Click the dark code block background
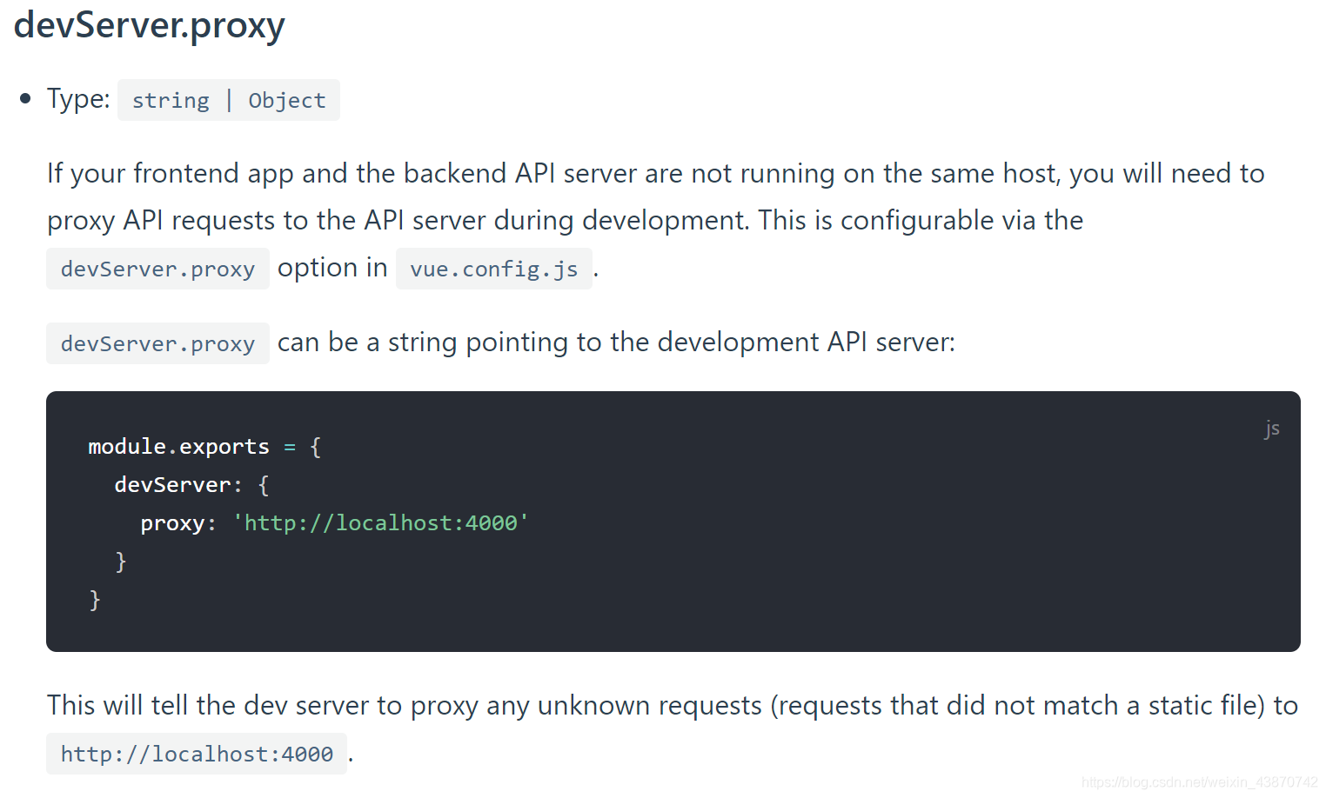The width and height of the screenshot is (1326, 798). [x=783, y=608]
